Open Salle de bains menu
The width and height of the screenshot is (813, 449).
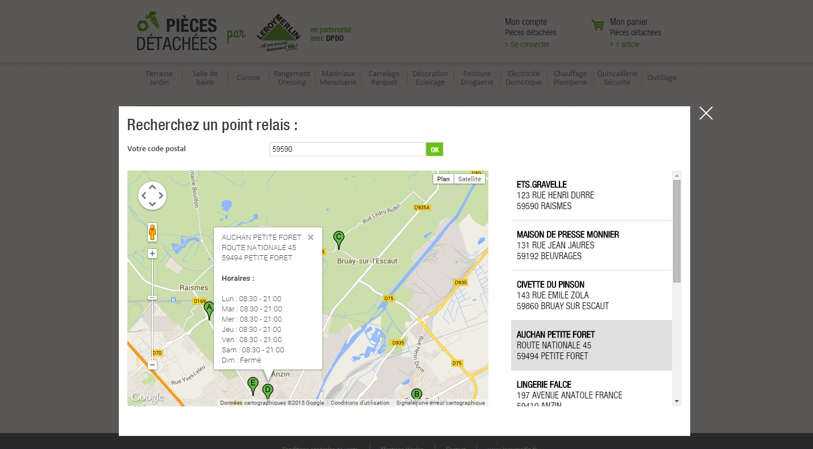click(x=205, y=78)
